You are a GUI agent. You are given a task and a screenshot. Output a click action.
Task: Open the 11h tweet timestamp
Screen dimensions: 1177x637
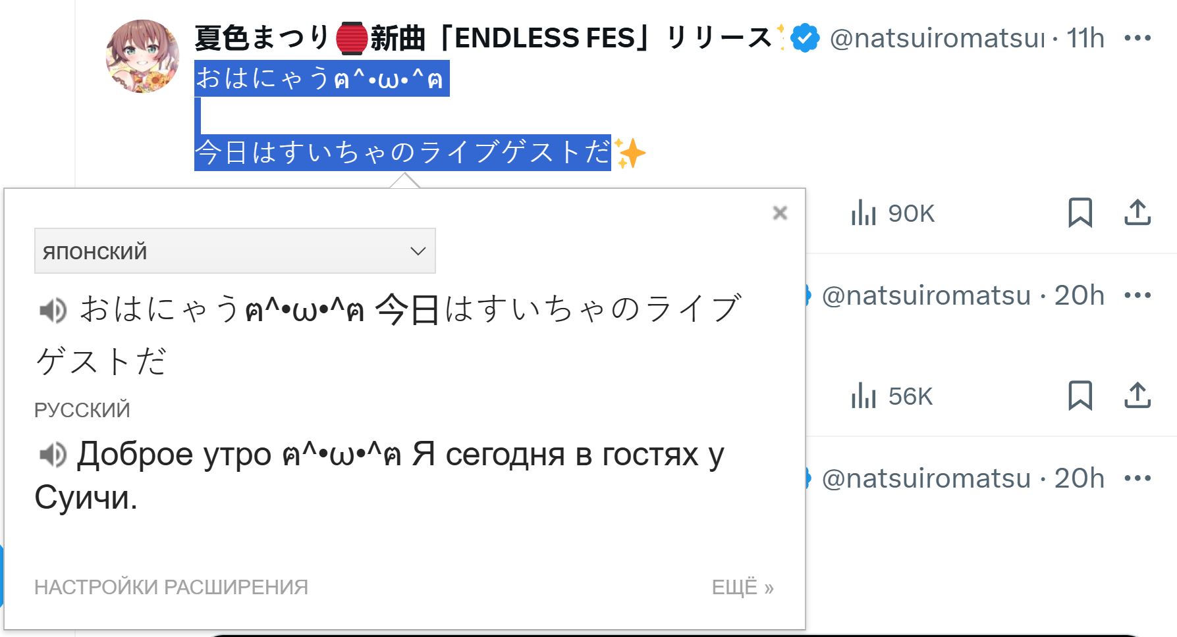pos(1085,38)
